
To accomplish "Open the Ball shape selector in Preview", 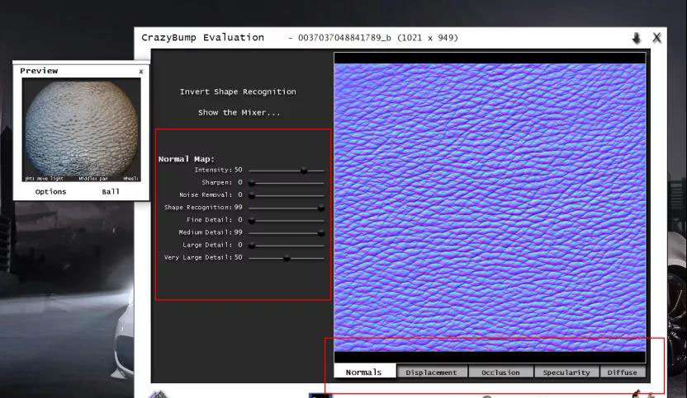I will pos(111,191).
